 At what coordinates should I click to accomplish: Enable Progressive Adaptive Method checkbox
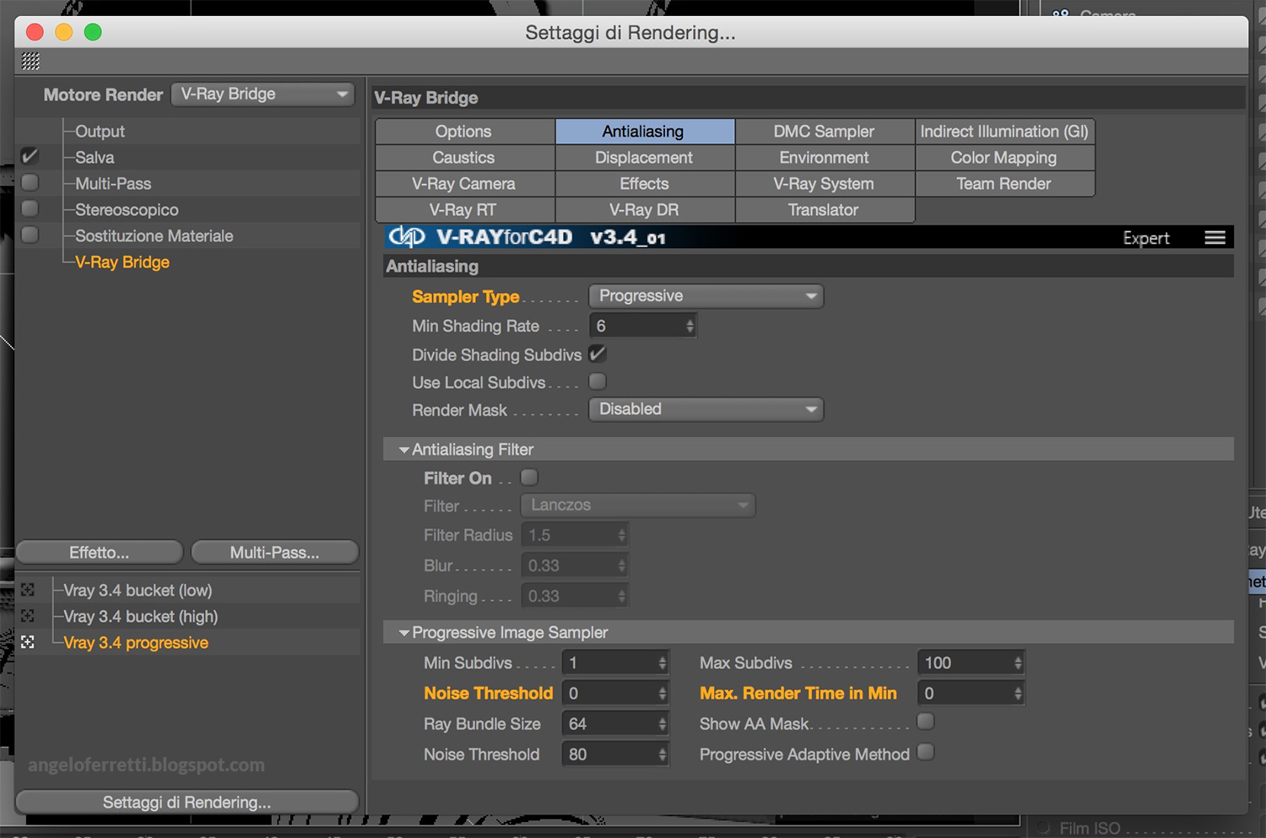tap(926, 752)
